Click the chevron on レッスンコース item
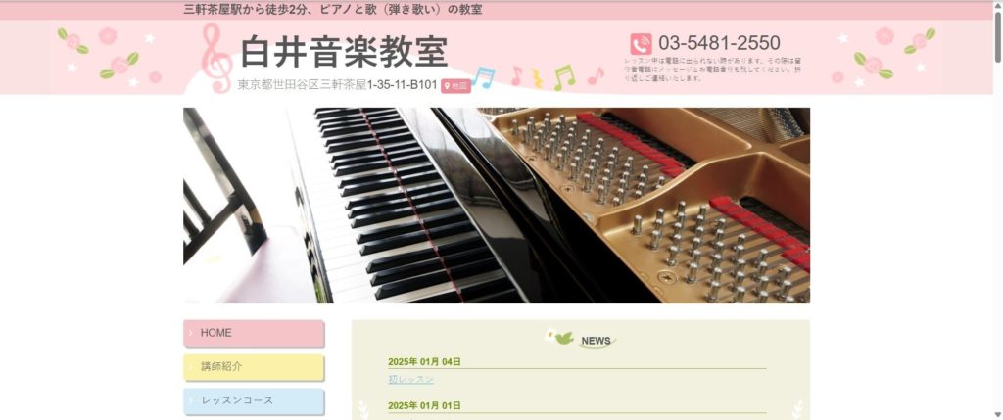Viewport: 1003px width, 420px height. [191, 400]
